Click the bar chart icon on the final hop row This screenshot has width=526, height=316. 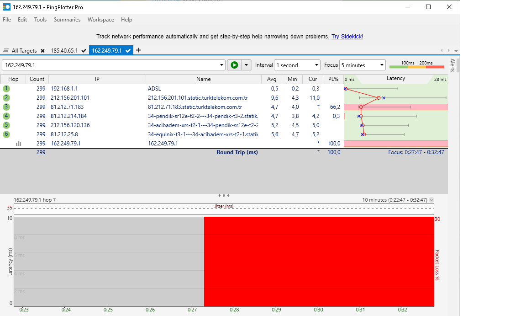[18, 144]
